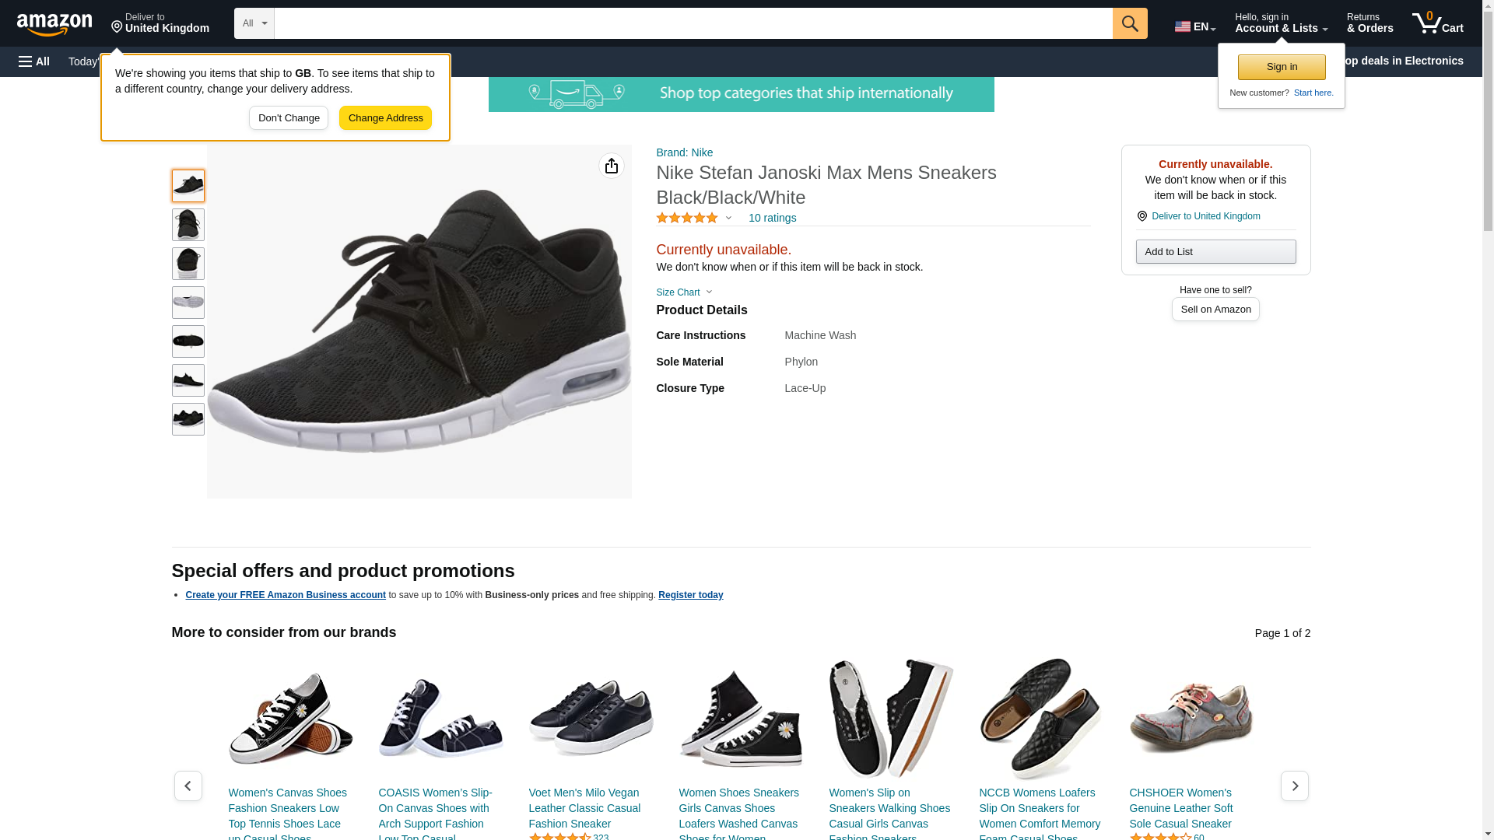This screenshot has width=1494, height=840.
Task: Click the 10 ratings link
Action: pos(772,218)
